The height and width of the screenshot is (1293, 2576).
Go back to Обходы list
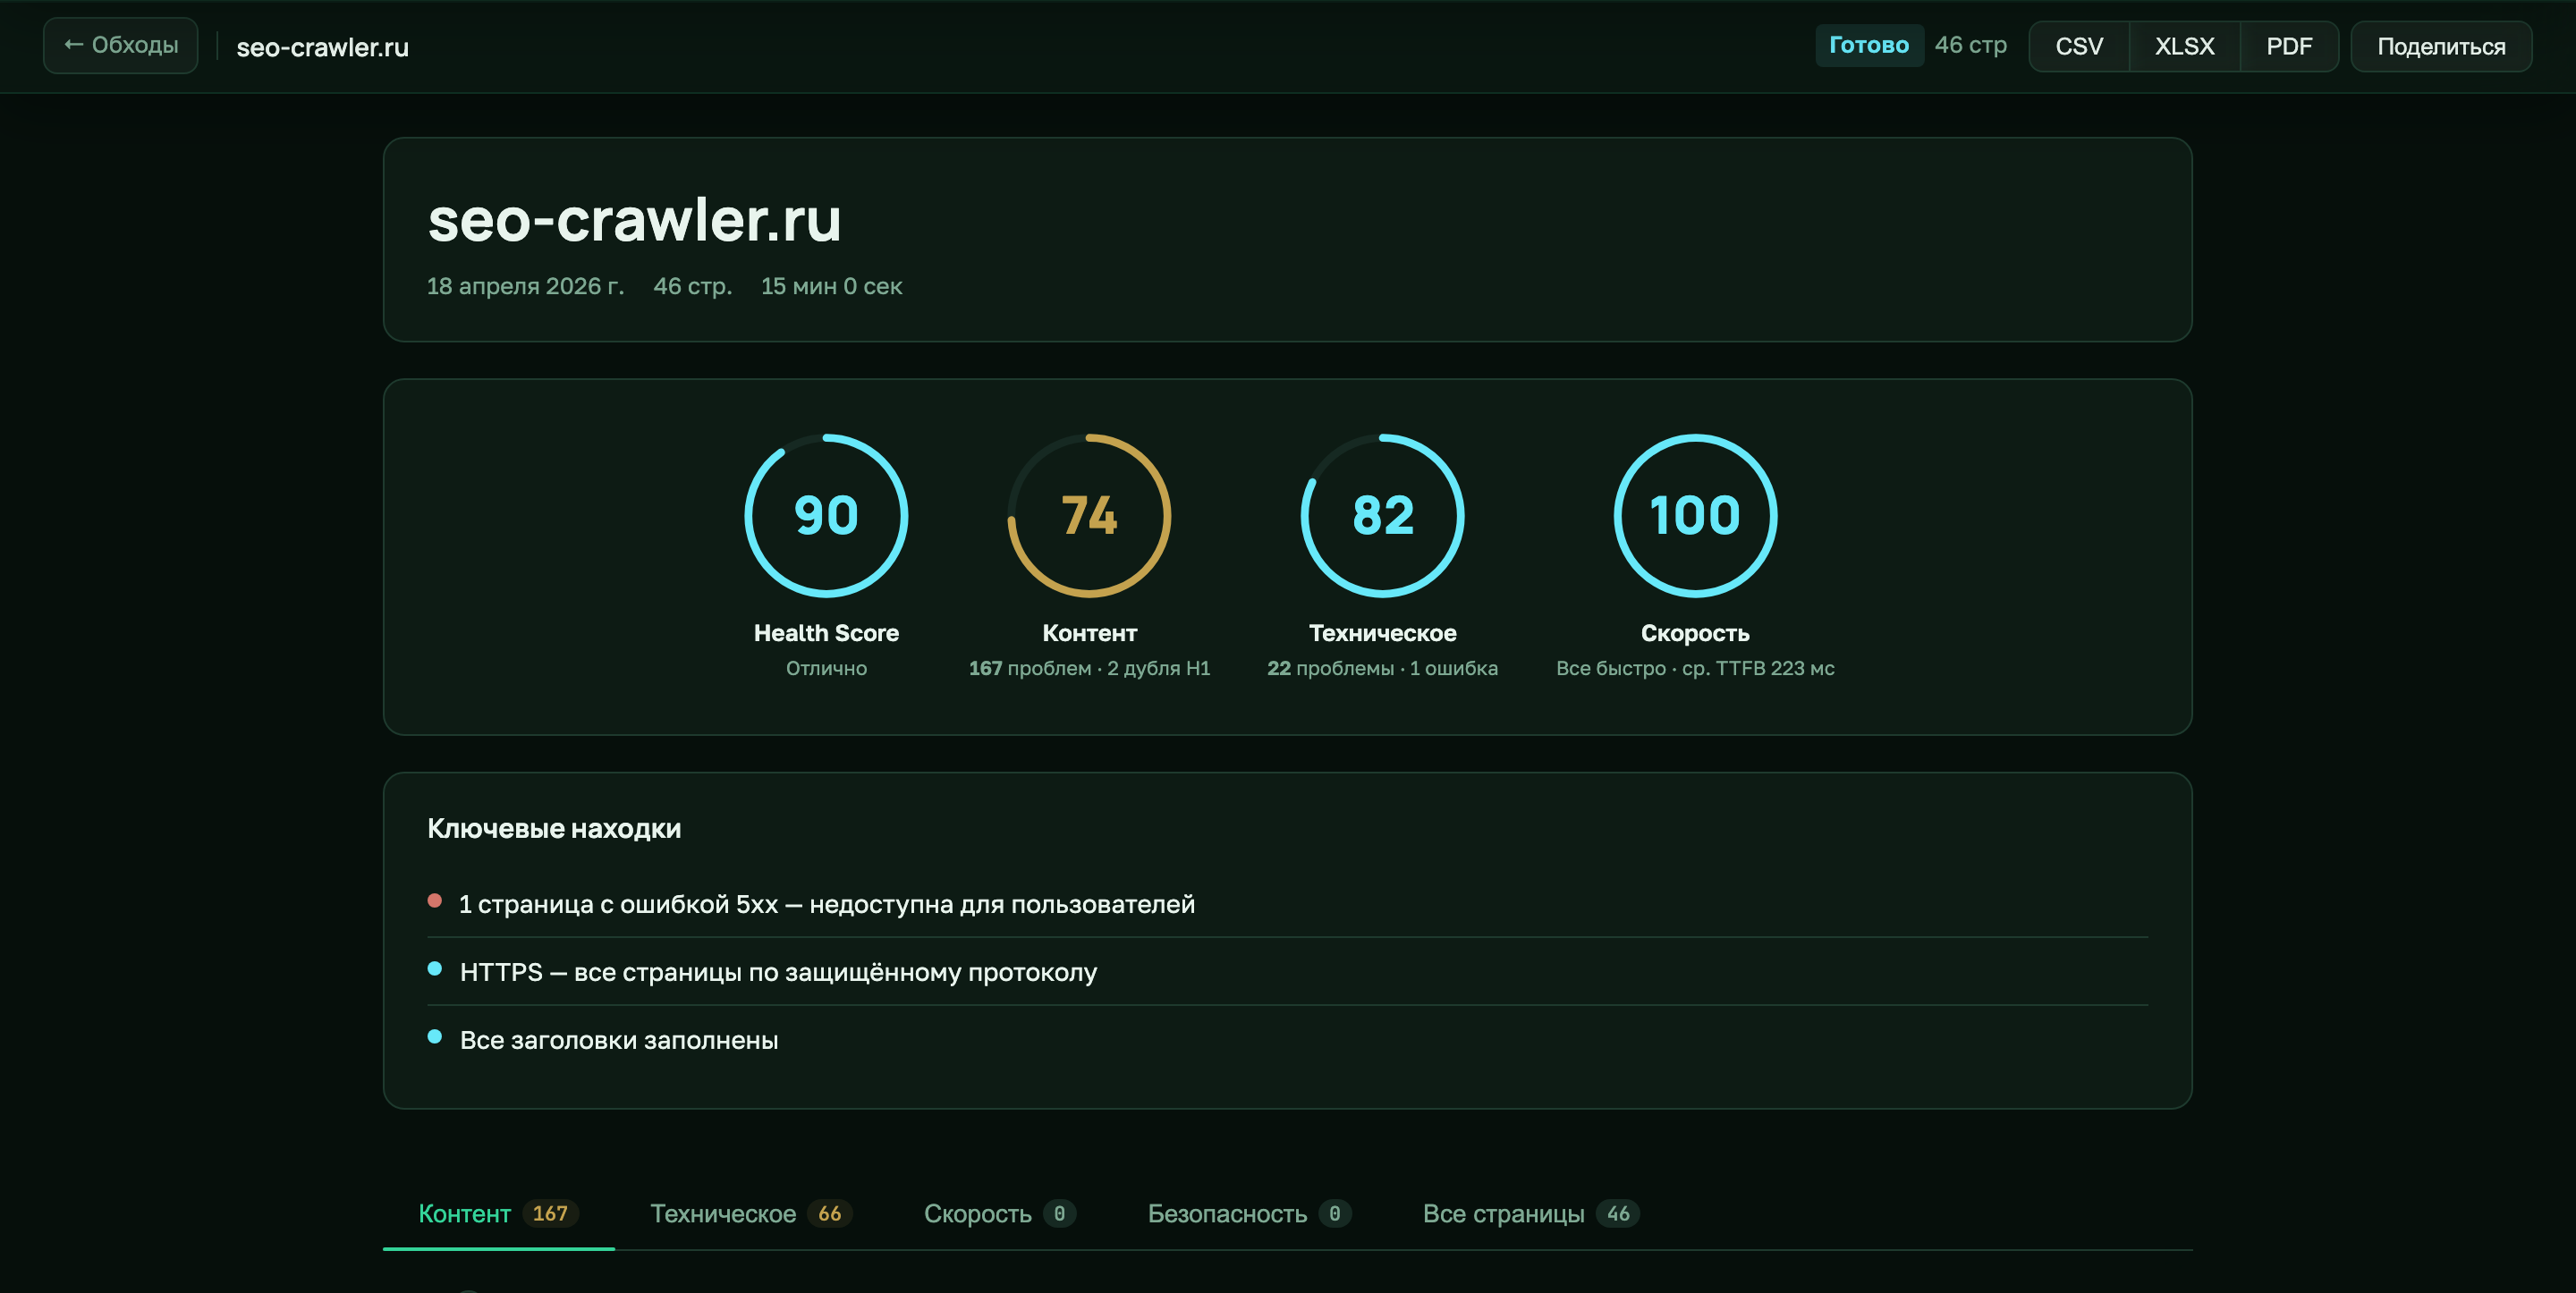[120, 45]
